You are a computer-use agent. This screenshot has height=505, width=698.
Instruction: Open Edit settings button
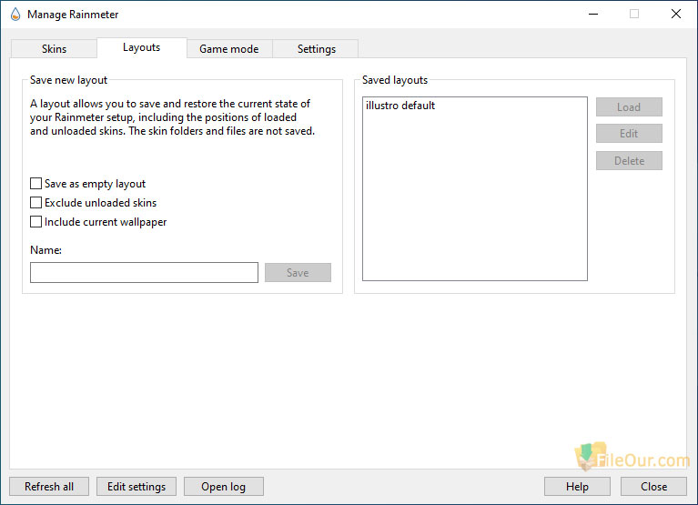point(137,486)
